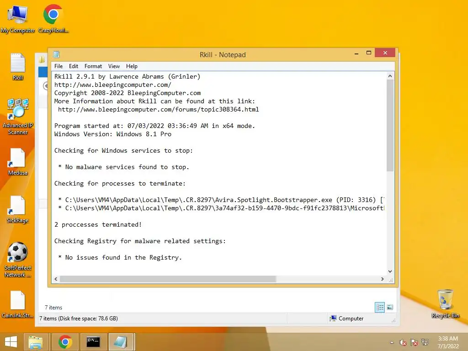The width and height of the screenshot is (468, 351).
Task: Click the 'Program started at' line
Action: (x=154, y=126)
